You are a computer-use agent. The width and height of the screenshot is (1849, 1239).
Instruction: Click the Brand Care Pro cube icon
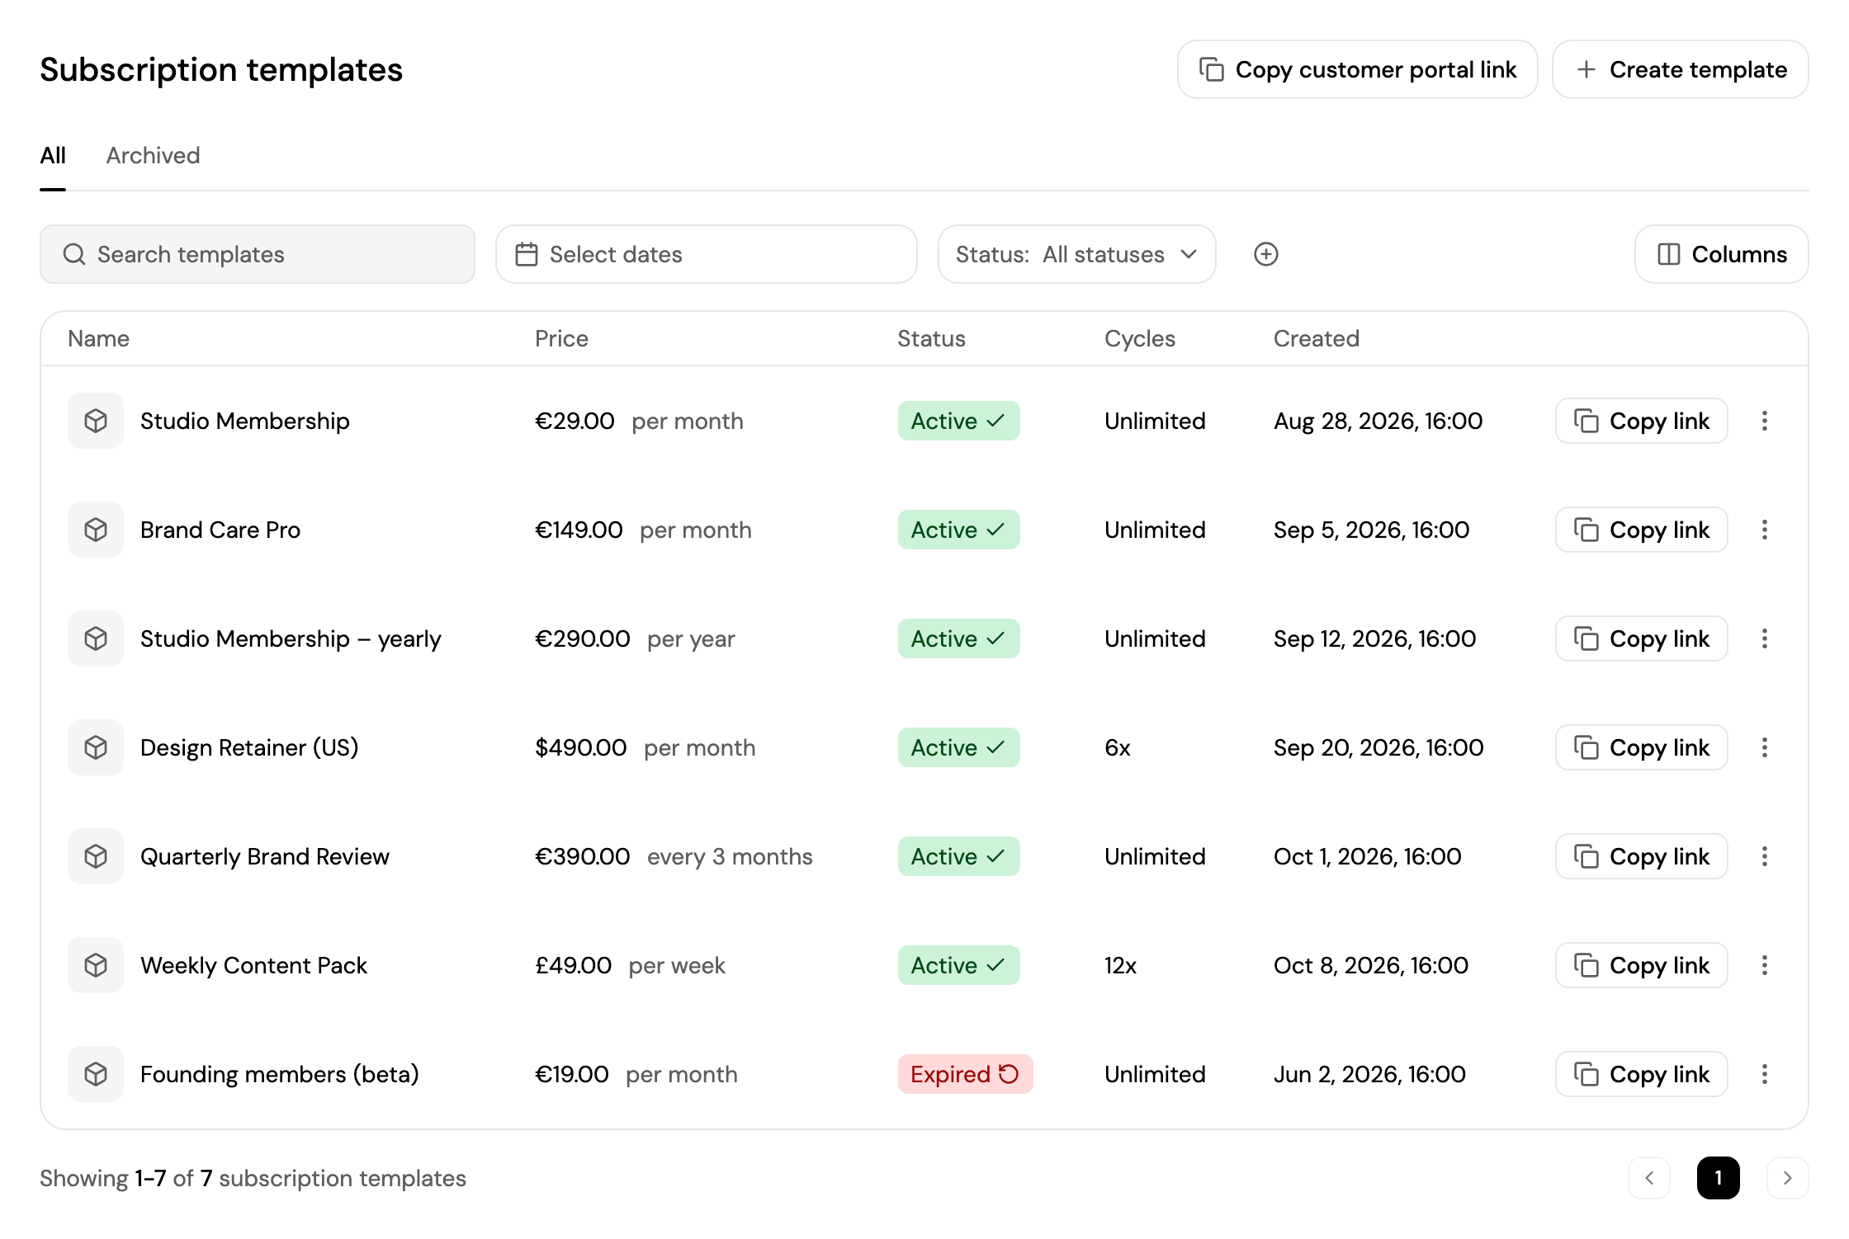click(96, 530)
